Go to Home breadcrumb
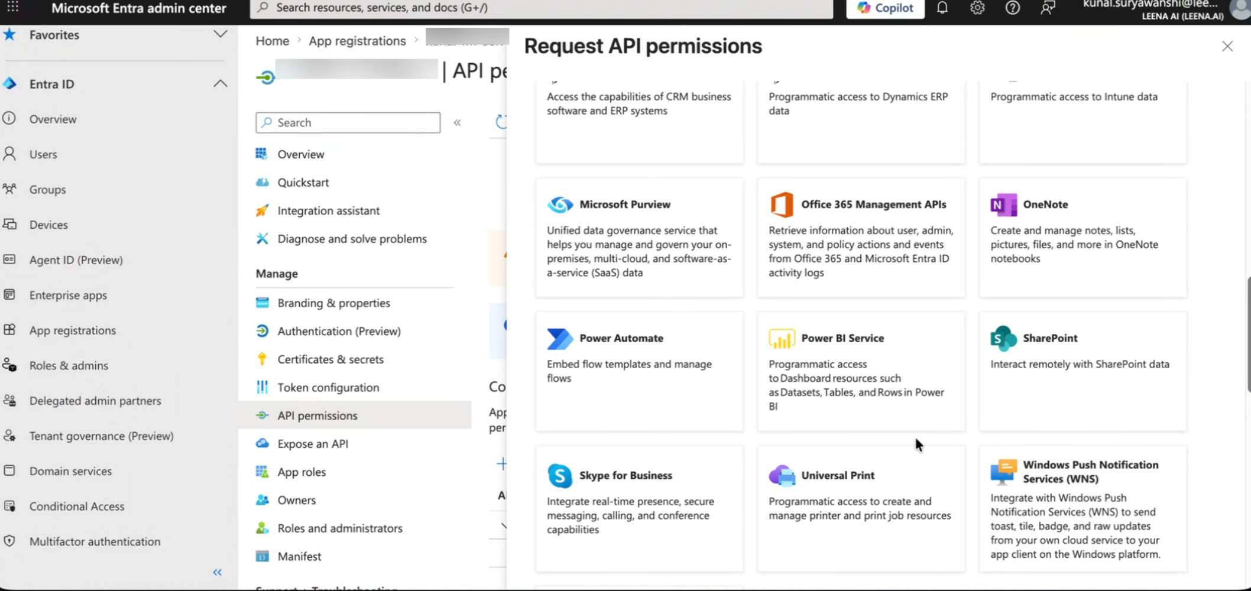Image resolution: width=1251 pixels, height=591 pixels. [x=273, y=41]
